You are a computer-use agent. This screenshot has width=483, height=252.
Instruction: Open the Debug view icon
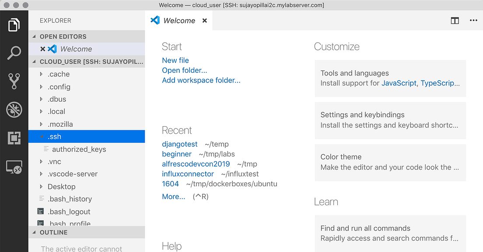[14, 110]
